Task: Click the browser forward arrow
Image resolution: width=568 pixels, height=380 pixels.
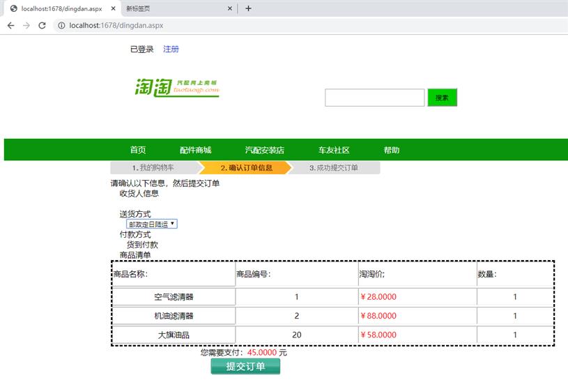Action: 26,25
